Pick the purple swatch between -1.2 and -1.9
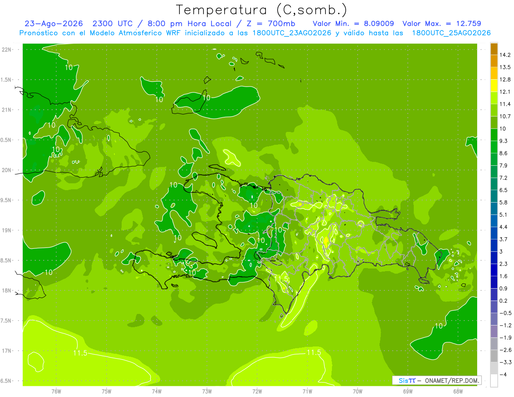This screenshot has height=397, width=514. (x=494, y=331)
